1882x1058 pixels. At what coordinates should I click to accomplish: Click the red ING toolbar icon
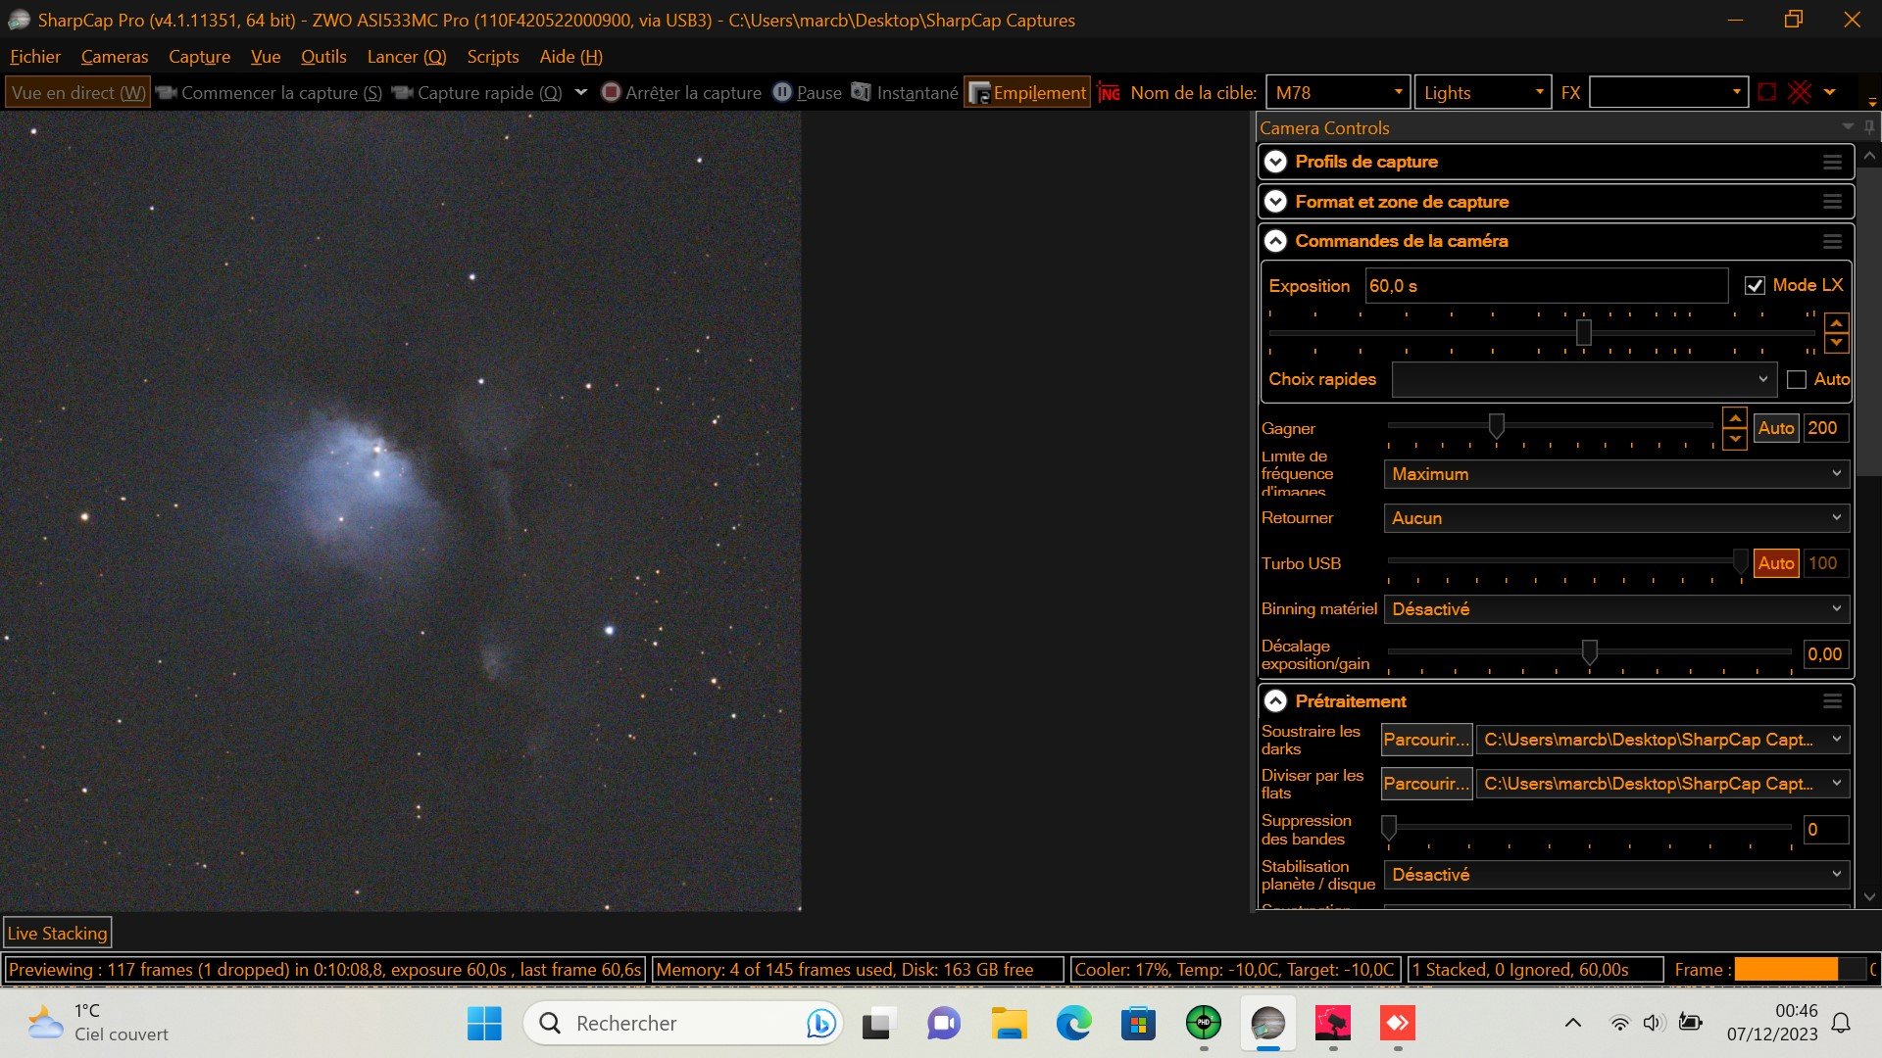pos(1109,92)
